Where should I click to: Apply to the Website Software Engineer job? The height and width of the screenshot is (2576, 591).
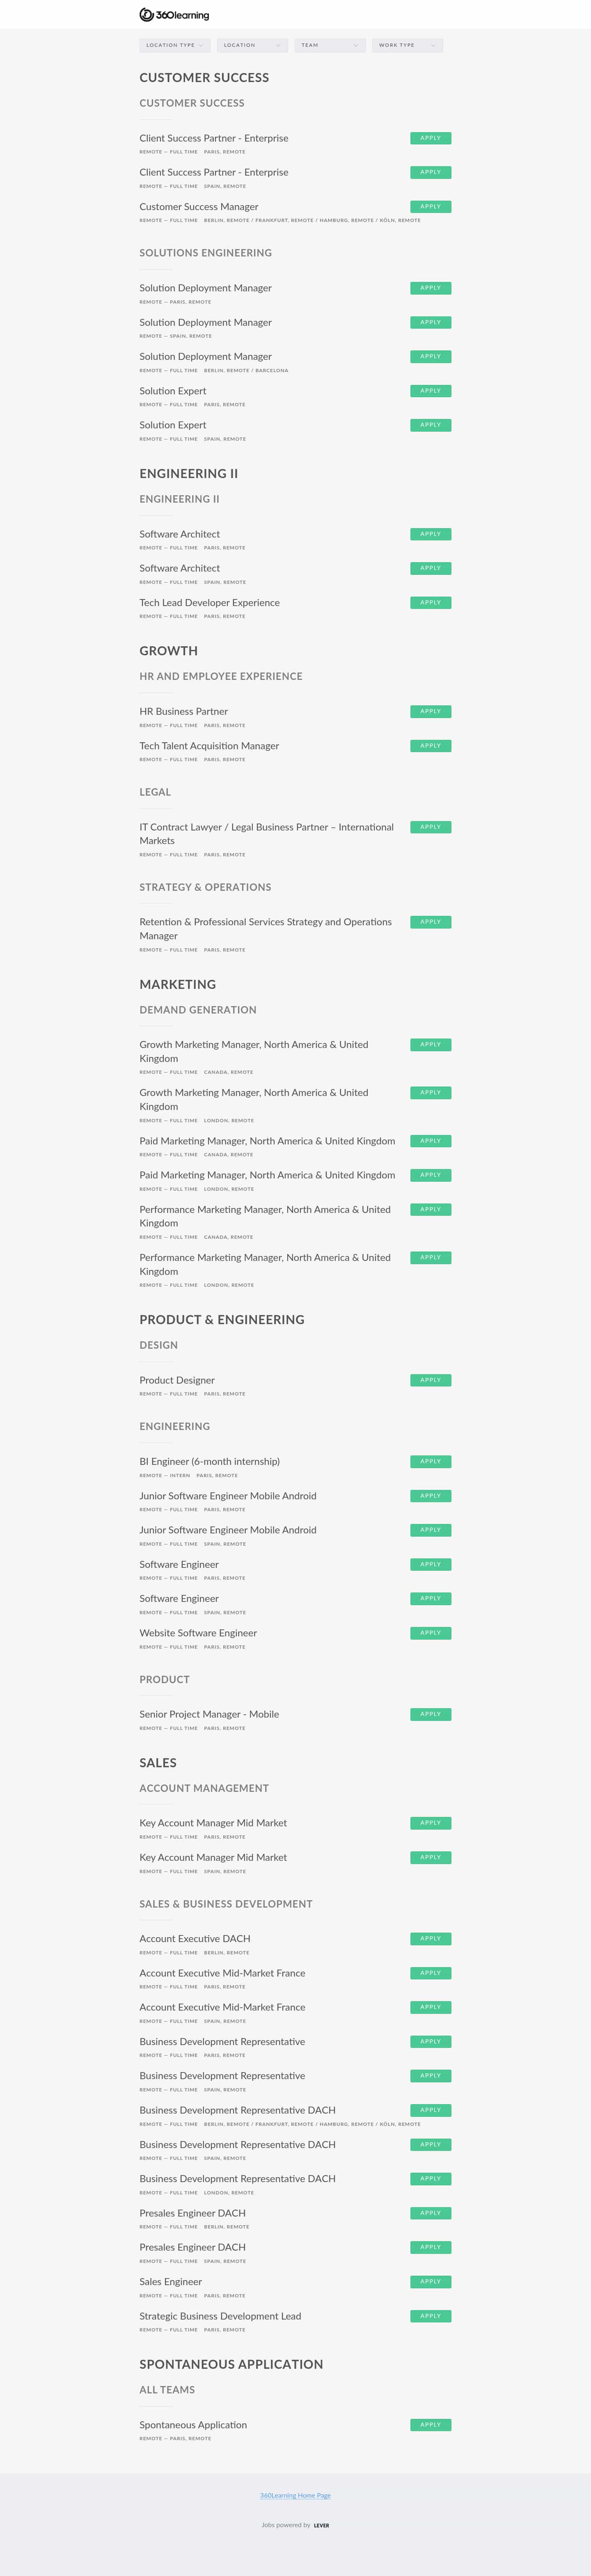[x=430, y=1633]
